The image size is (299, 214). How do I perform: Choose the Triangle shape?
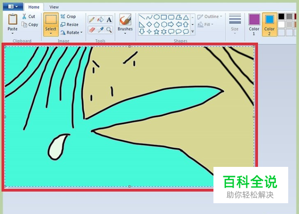click(186, 18)
